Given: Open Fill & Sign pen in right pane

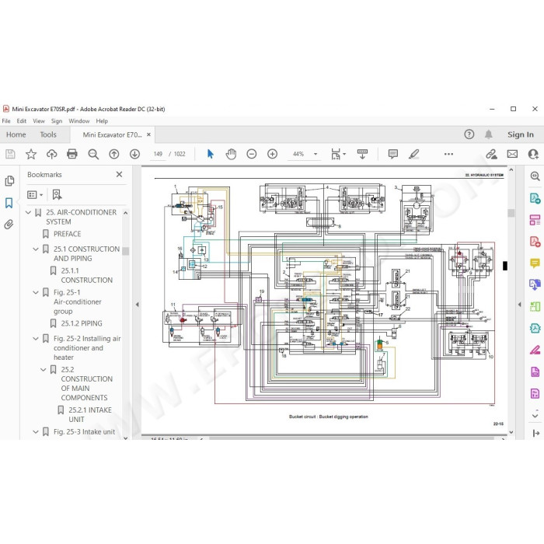Looking at the screenshot, I should (535, 350).
